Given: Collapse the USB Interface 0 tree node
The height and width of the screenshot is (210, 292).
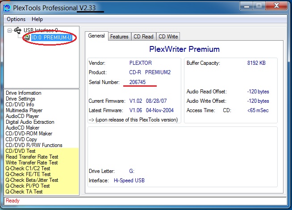Looking at the screenshot, I should pos(9,30).
